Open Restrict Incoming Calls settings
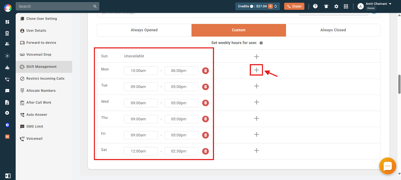Viewport: 401px width, 180px height. pos(44,78)
